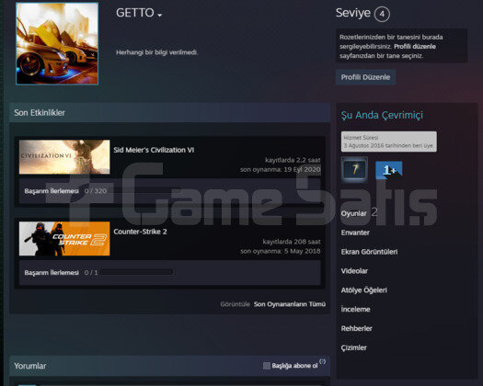Open the Civilization VI game thumbnail
This screenshot has width=483, height=386.
click(x=64, y=157)
